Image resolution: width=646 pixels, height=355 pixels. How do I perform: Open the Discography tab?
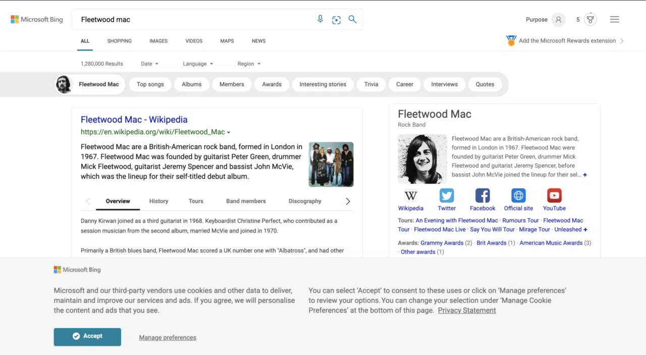[305, 201]
